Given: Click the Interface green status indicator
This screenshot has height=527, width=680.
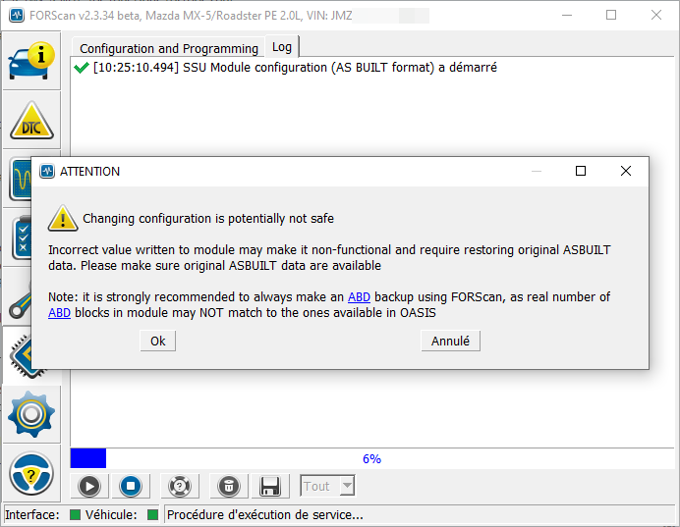Looking at the screenshot, I should [x=75, y=514].
